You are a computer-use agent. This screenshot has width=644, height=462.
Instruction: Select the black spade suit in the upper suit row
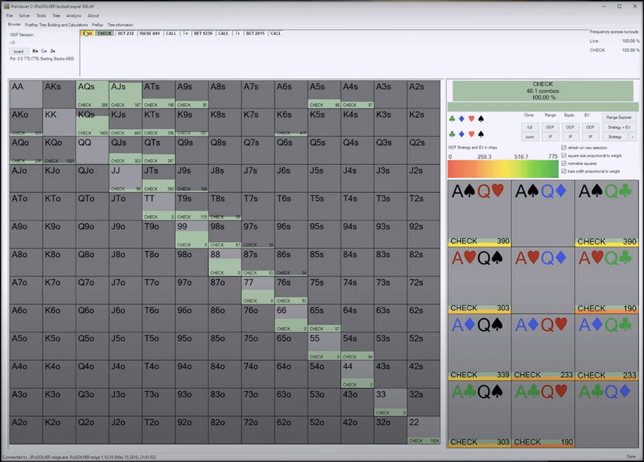point(481,119)
